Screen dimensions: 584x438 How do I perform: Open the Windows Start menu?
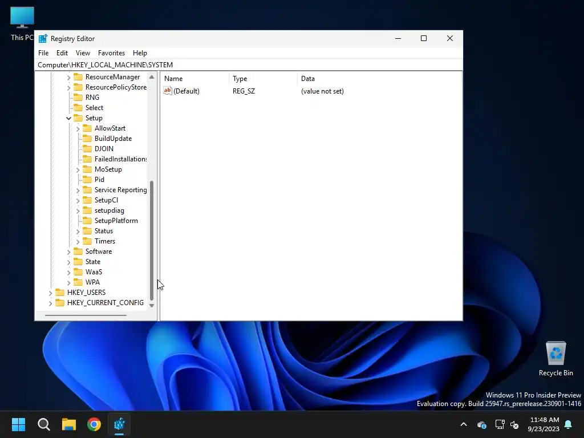tap(18, 424)
